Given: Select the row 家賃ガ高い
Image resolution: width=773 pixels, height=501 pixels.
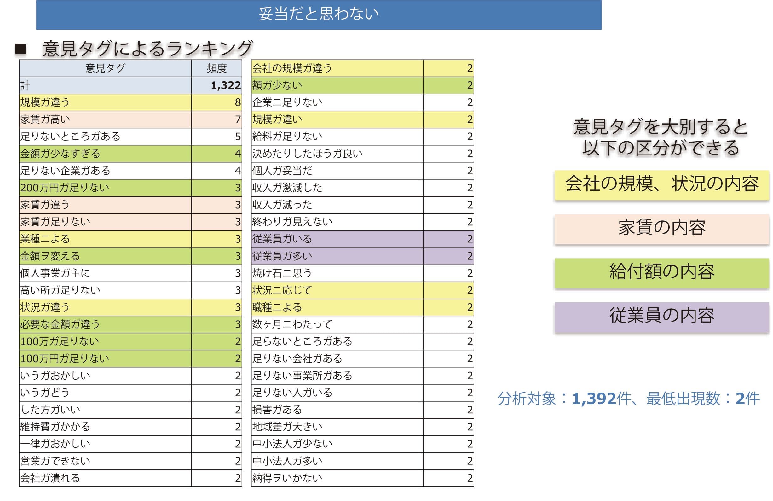Looking at the screenshot, I should tap(130, 119).
